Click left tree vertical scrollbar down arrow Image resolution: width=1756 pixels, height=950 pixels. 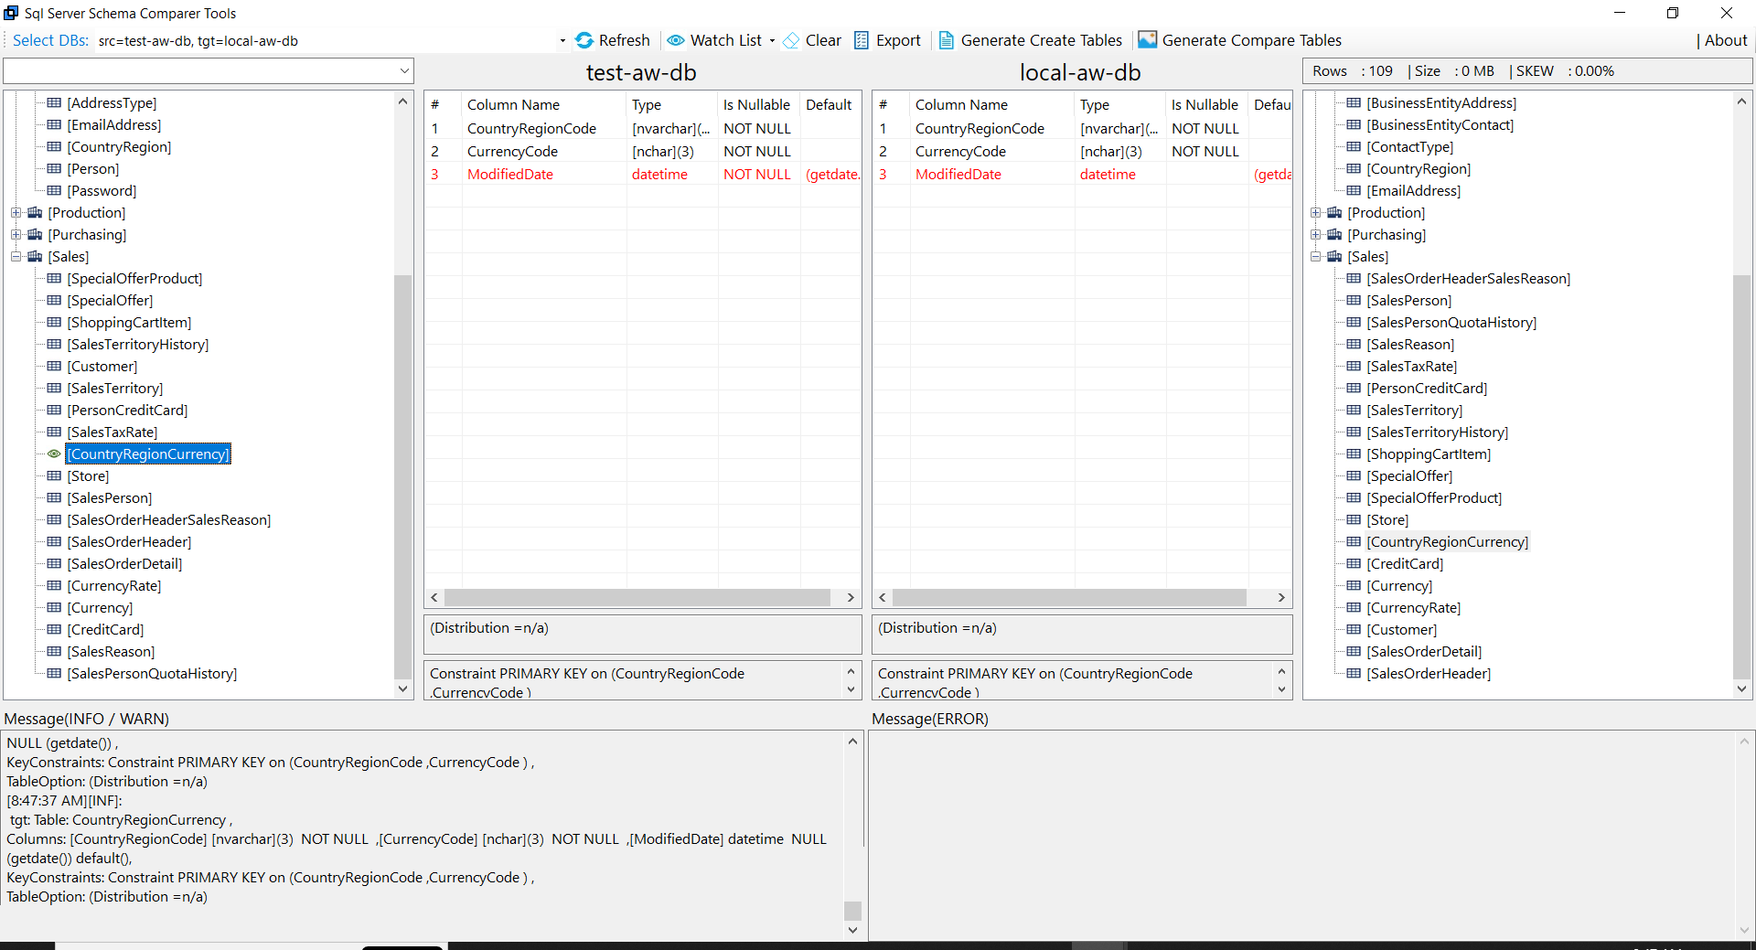[402, 688]
